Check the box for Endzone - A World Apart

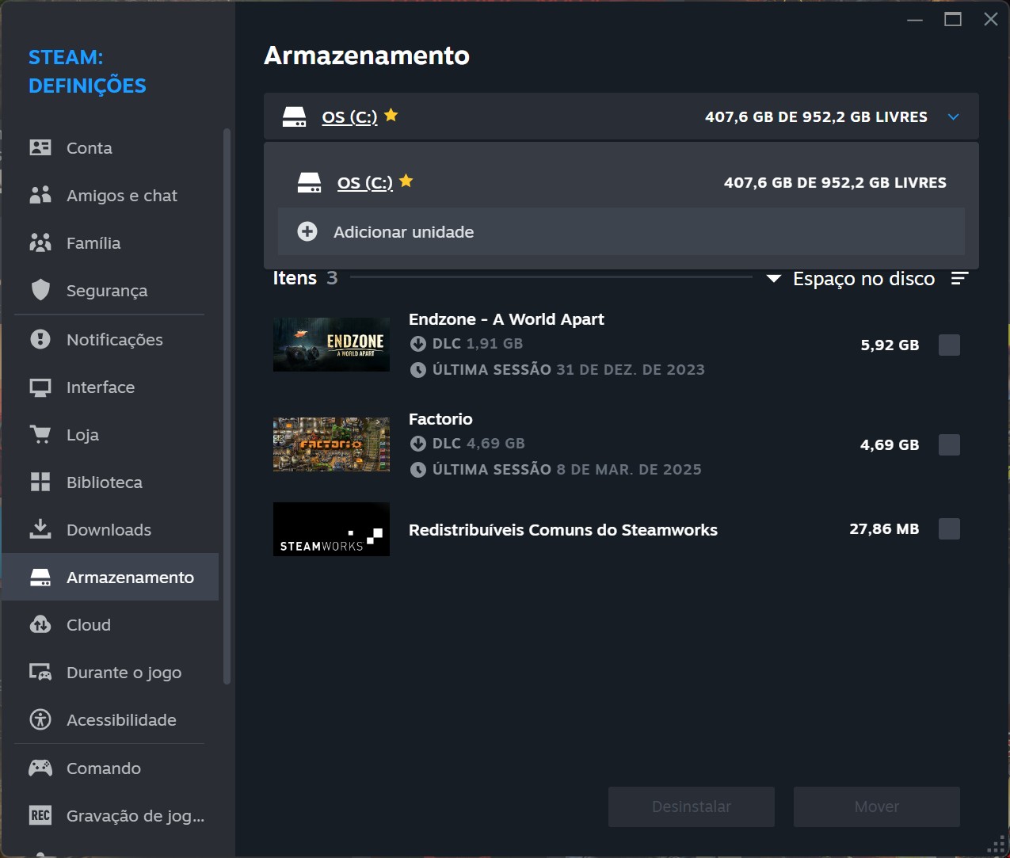[949, 345]
